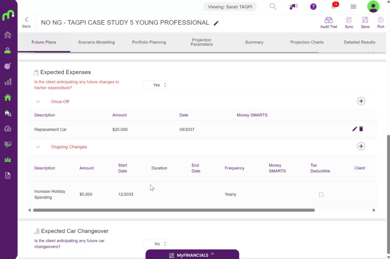
Task: Open the bar chart sidebar icon
Action: [8, 82]
